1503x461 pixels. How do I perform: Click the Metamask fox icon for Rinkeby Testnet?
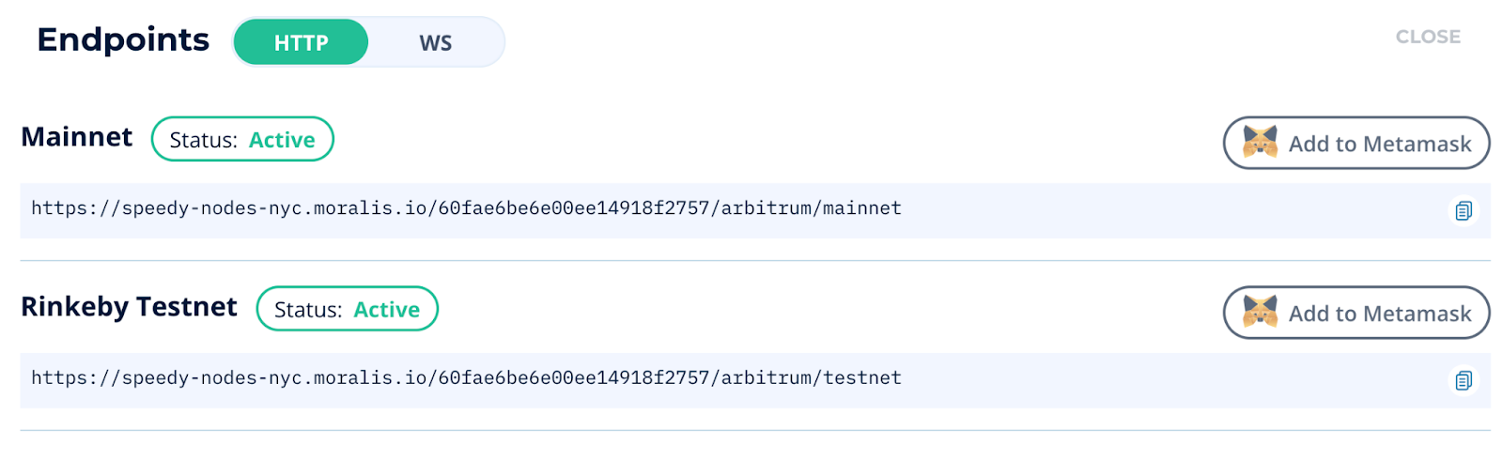tap(1260, 312)
